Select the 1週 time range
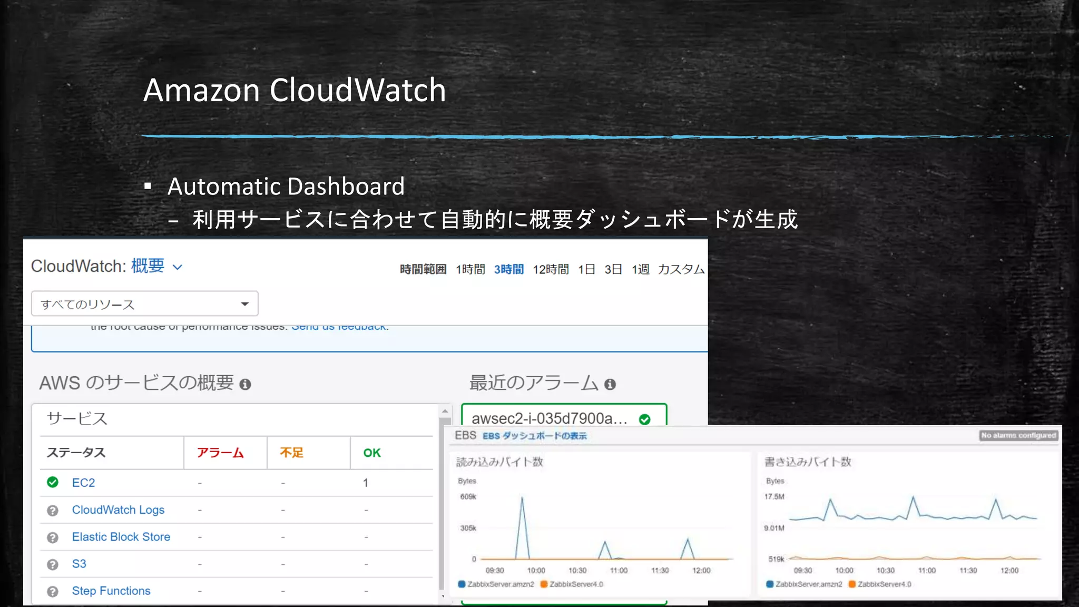1079x607 pixels. click(x=641, y=269)
